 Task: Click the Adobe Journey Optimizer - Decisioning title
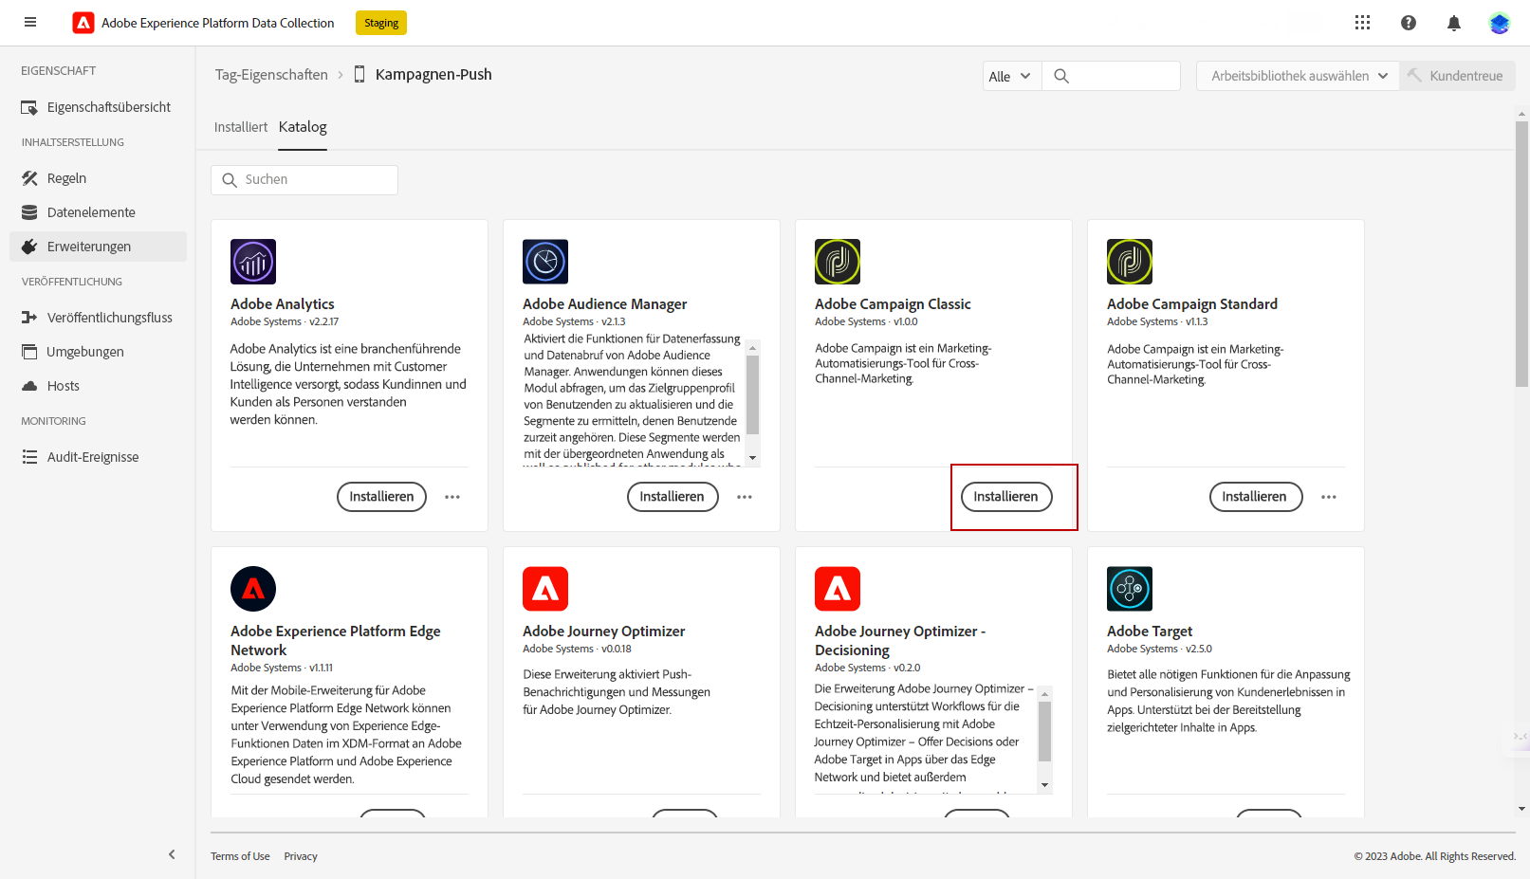(900, 641)
